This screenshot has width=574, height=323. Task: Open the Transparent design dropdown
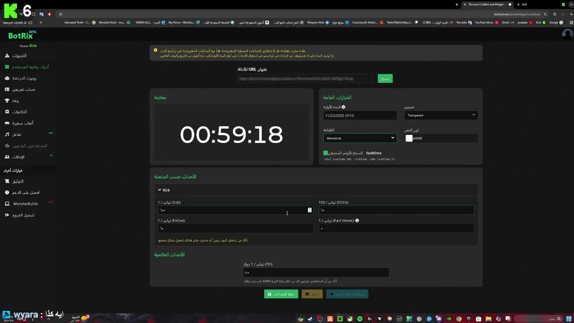441,115
